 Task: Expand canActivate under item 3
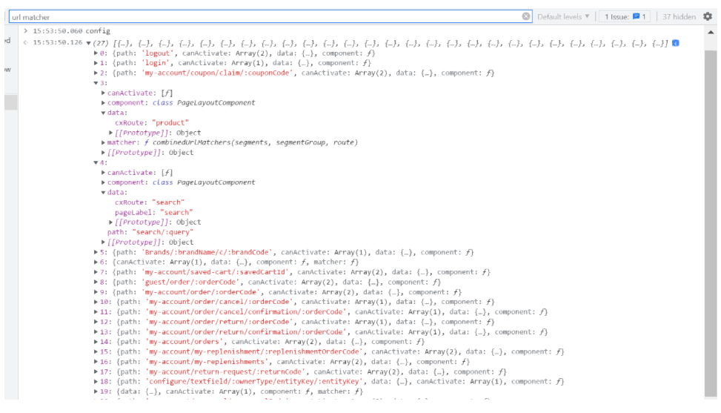click(104, 93)
